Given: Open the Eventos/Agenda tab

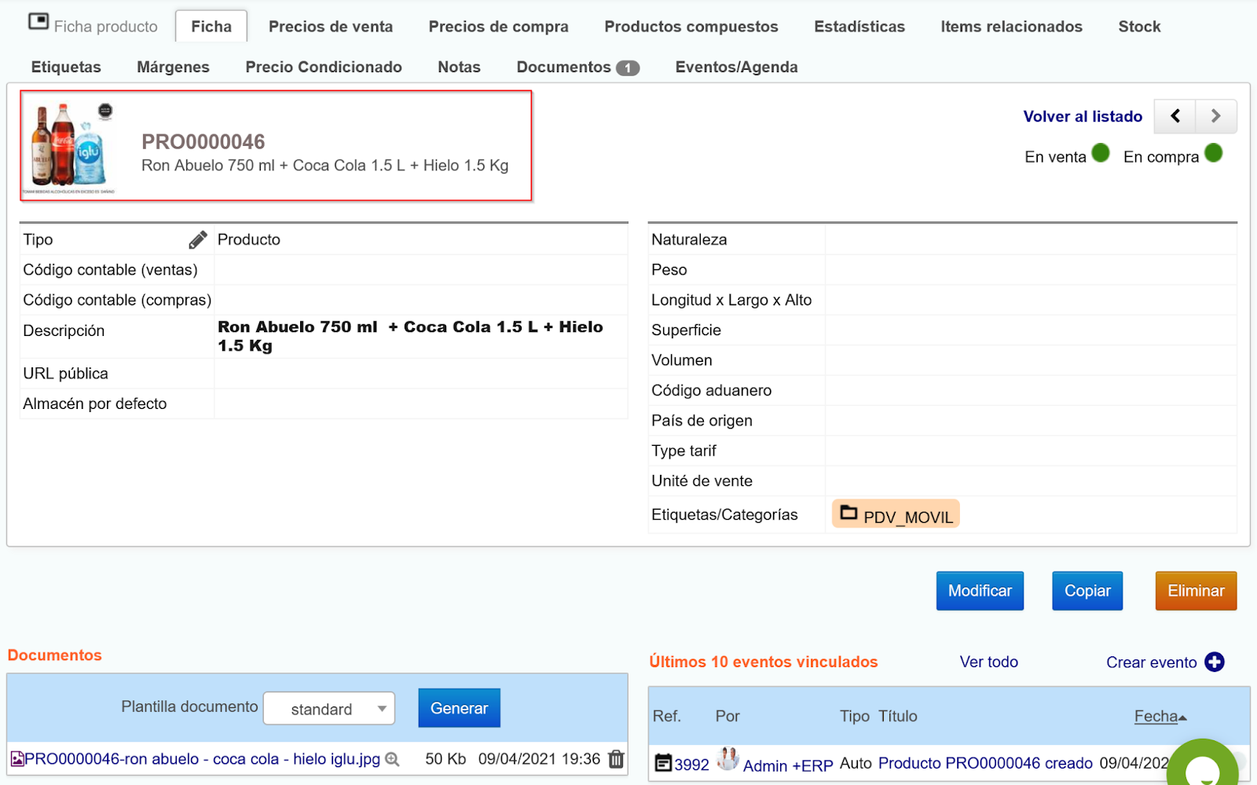Looking at the screenshot, I should coord(736,68).
